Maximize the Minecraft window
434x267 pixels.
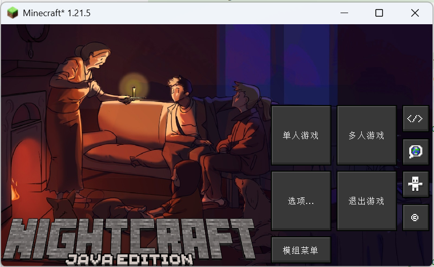pos(379,13)
